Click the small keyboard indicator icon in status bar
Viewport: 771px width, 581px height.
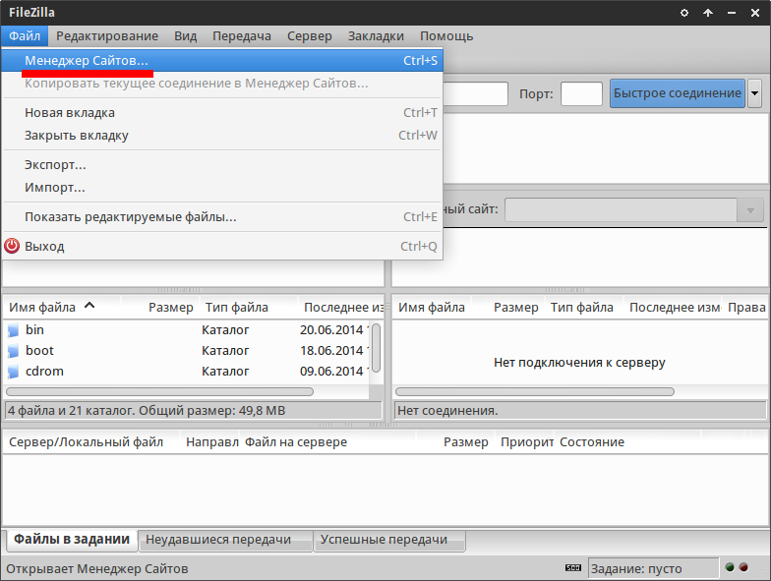coord(573,568)
